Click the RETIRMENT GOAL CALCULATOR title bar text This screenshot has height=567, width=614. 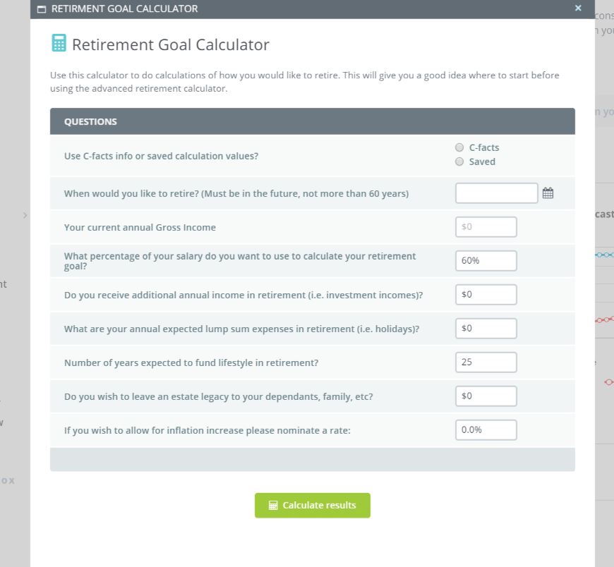point(124,9)
